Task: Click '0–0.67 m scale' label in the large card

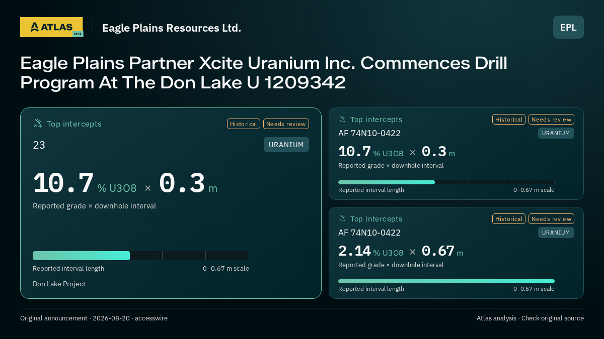Action: [226, 268]
